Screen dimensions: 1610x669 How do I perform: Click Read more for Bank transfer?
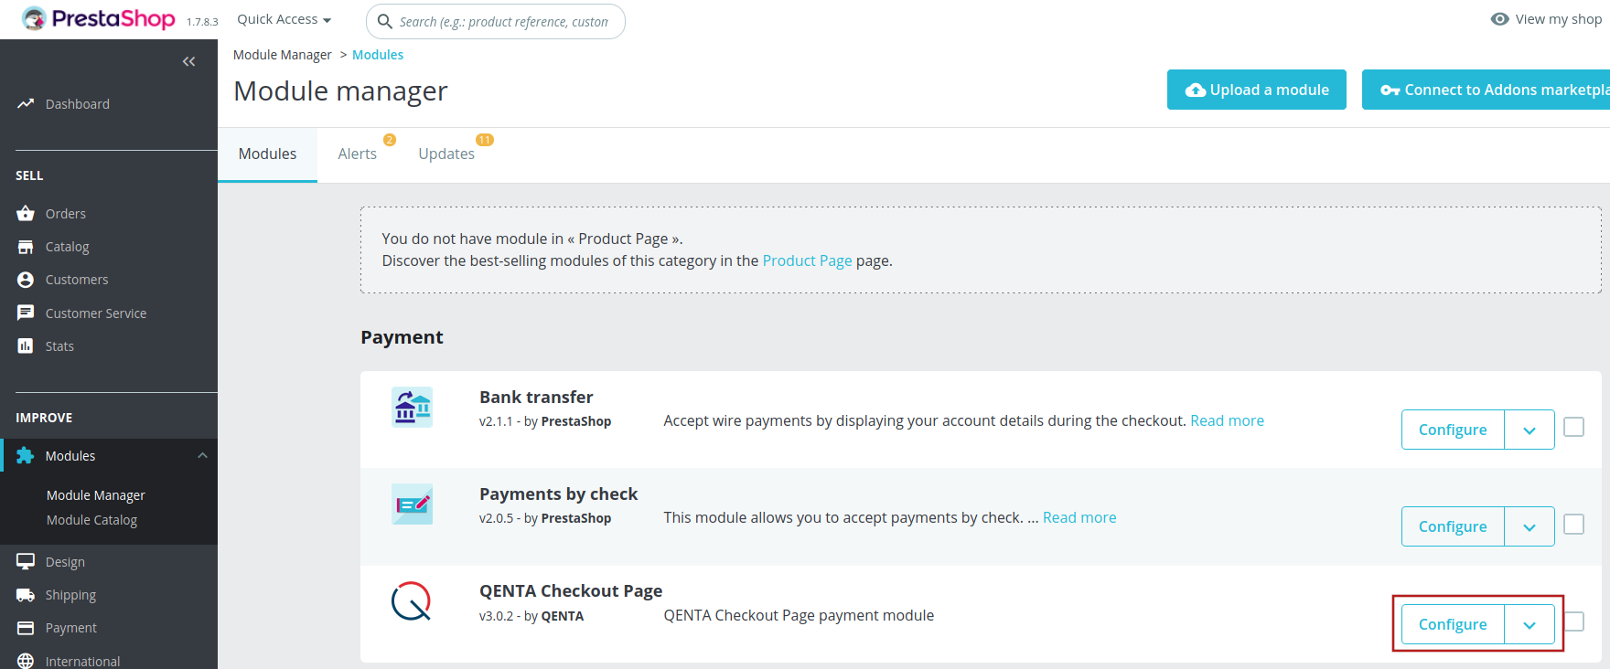tap(1227, 420)
